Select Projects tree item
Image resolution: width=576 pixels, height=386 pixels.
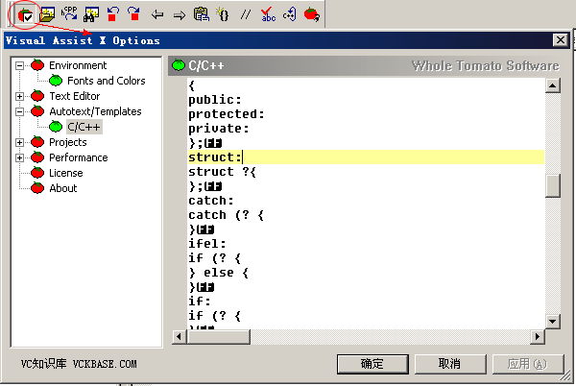pos(67,142)
